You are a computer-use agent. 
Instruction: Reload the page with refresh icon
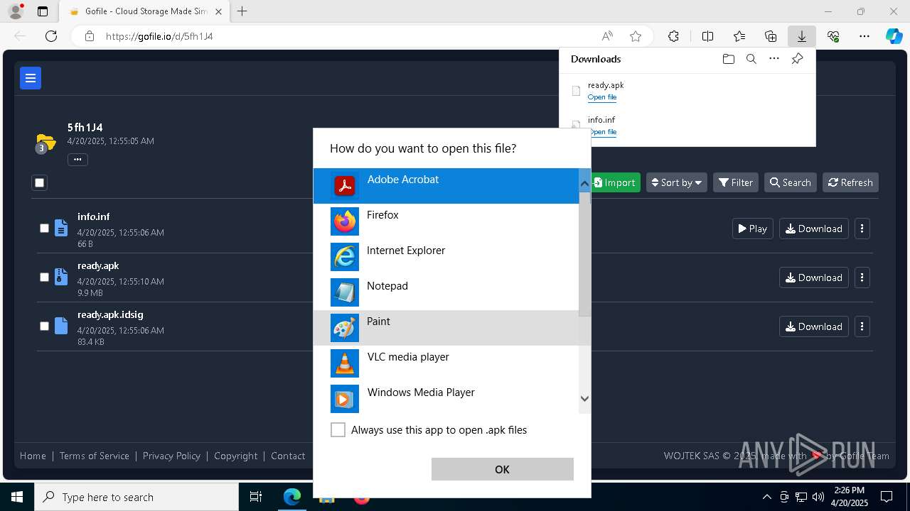51,36
